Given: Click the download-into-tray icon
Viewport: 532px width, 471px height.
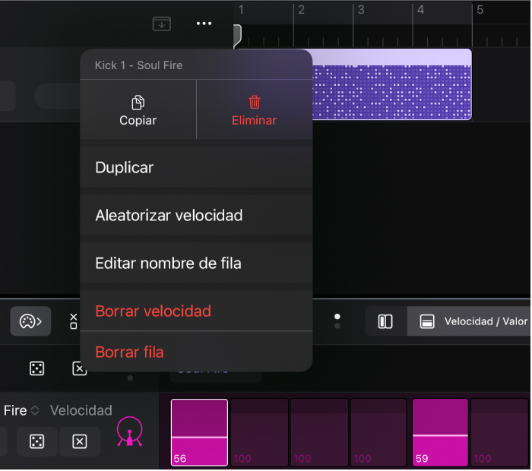Looking at the screenshot, I should tap(161, 24).
